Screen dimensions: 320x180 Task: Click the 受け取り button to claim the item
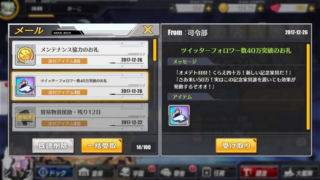pos(236,146)
